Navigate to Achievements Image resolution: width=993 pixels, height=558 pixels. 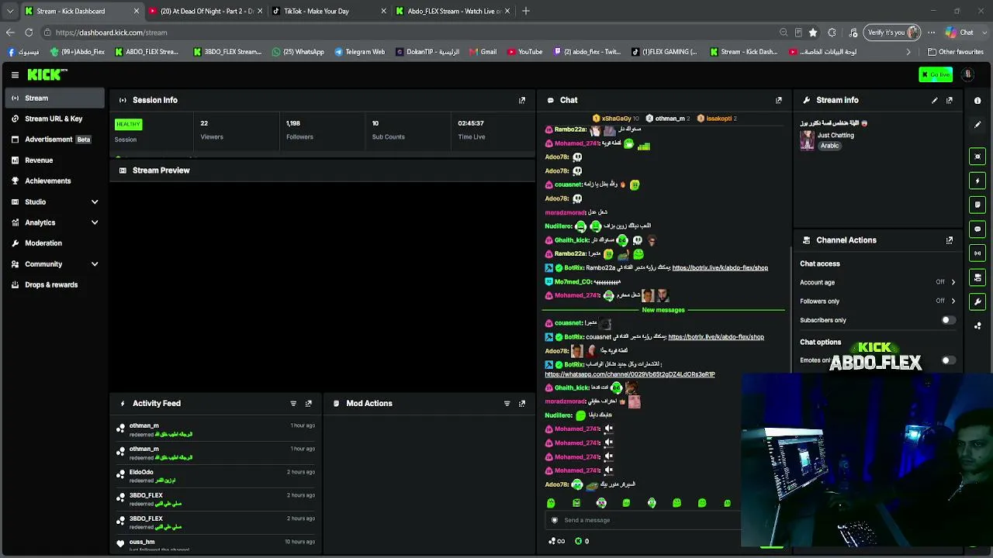[54, 181]
